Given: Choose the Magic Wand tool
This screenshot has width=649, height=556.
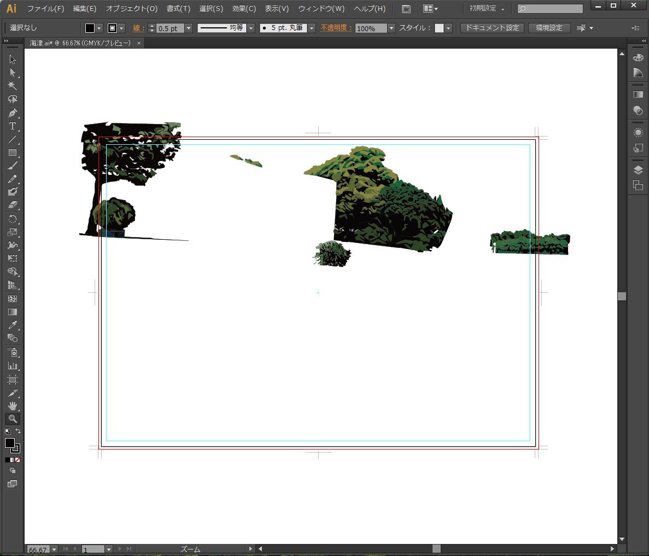Looking at the screenshot, I should (x=13, y=86).
